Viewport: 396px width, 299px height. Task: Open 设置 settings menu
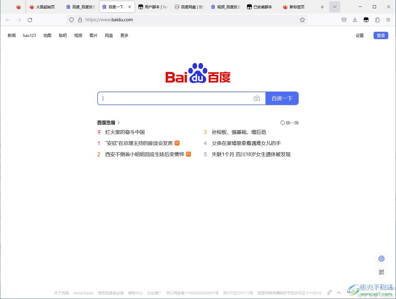click(x=360, y=35)
